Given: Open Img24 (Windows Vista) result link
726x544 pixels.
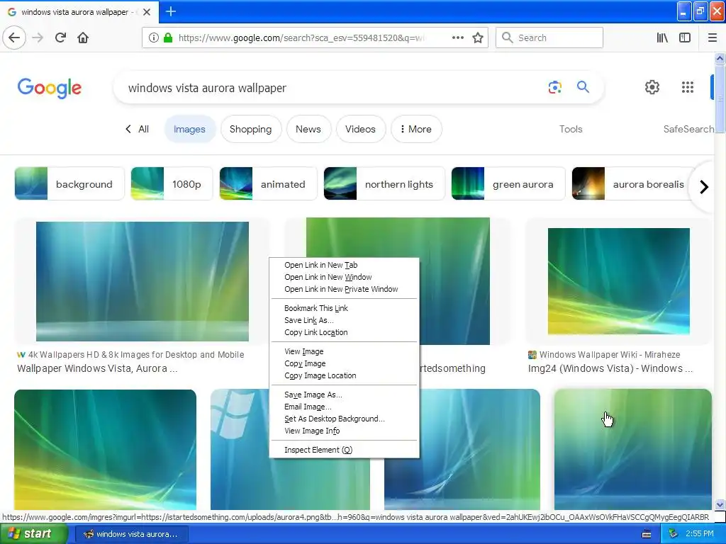Looking at the screenshot, I should click(610, 368).
